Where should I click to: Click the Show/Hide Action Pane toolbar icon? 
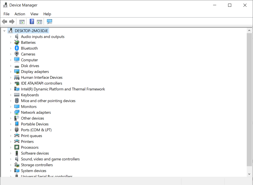(39, 22)
